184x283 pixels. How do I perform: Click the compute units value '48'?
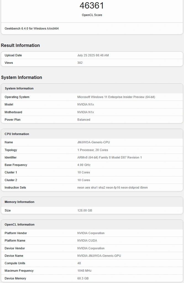[x=79, y=263]
